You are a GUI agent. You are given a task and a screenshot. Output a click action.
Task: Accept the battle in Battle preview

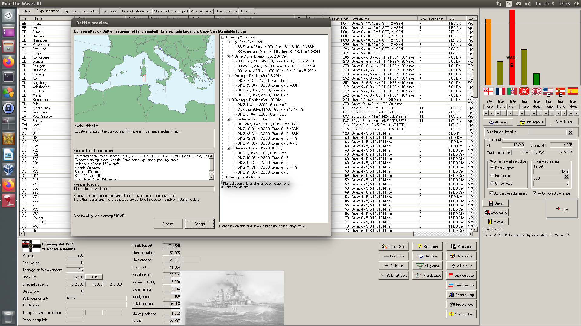point(200,224)
